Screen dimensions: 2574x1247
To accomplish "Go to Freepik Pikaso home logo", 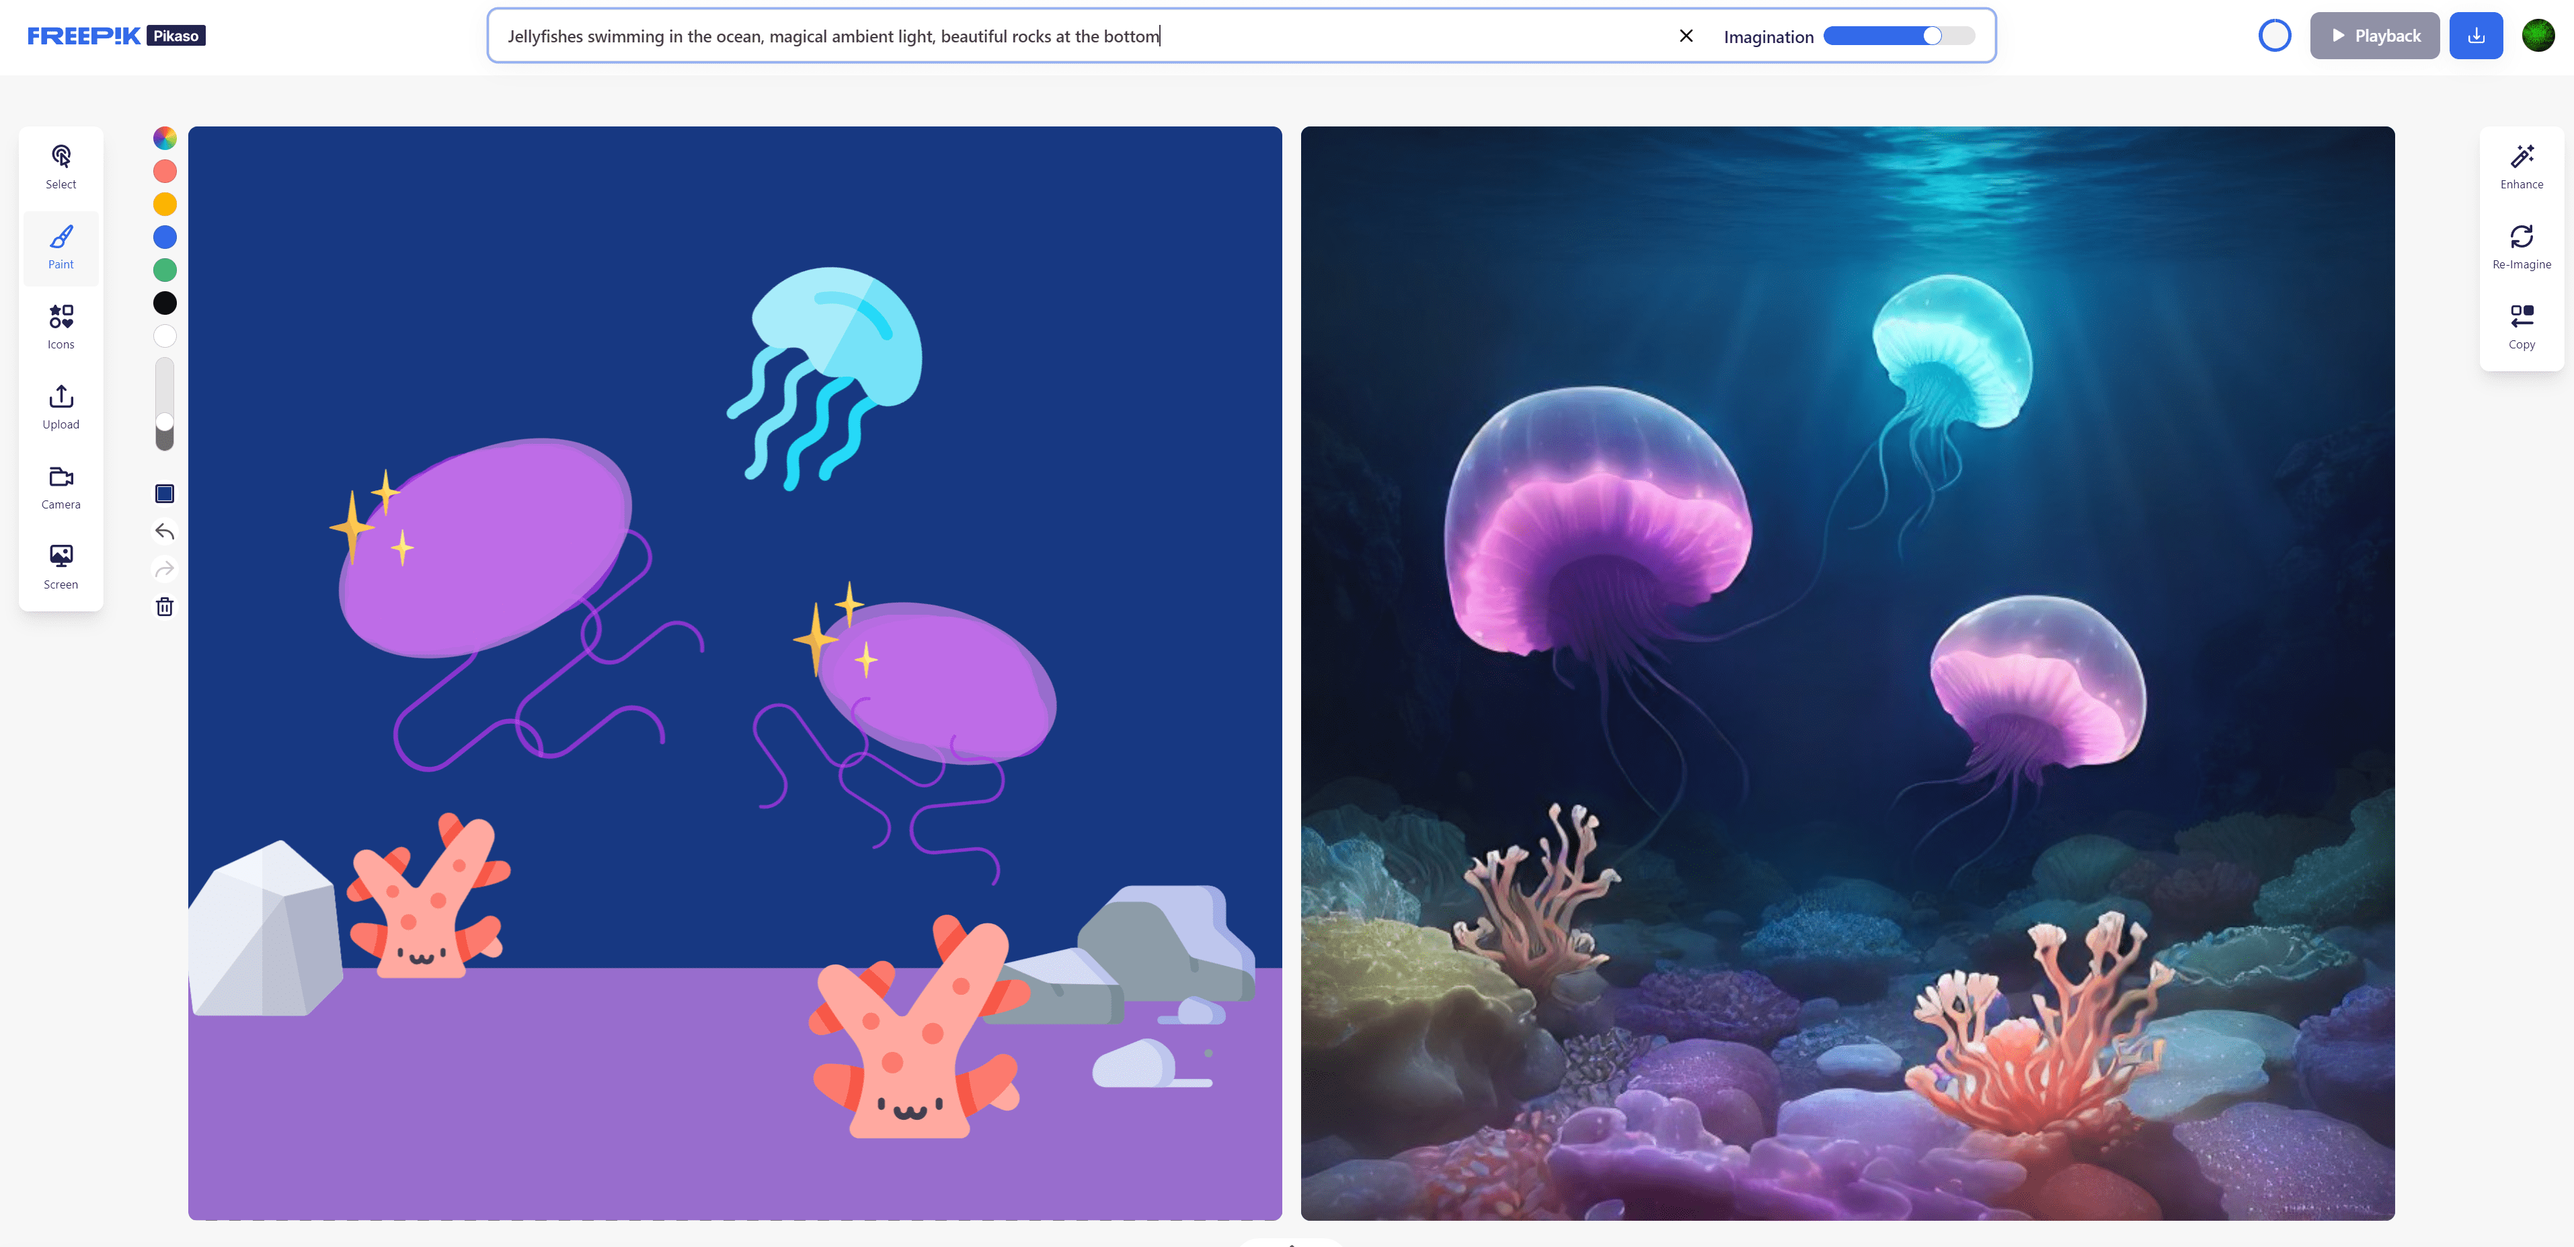I will pyautogui.click(x=116, y=36).
